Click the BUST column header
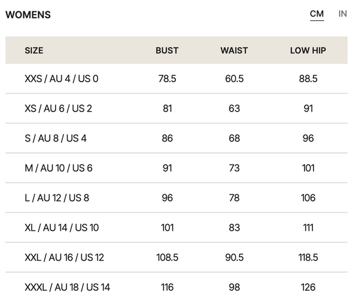Viewport: 359px width, 301px height. click(x=167, y=50)
